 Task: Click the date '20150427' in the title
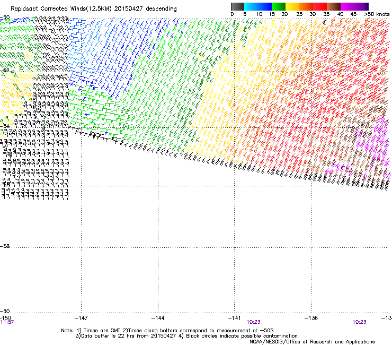tap(129, 9)
